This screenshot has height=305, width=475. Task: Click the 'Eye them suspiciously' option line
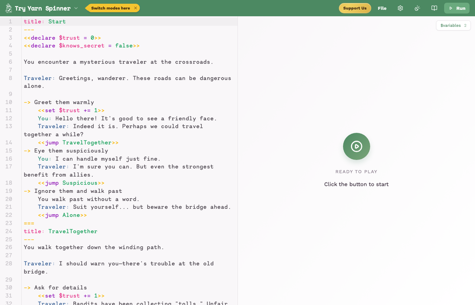pos(66,151)
